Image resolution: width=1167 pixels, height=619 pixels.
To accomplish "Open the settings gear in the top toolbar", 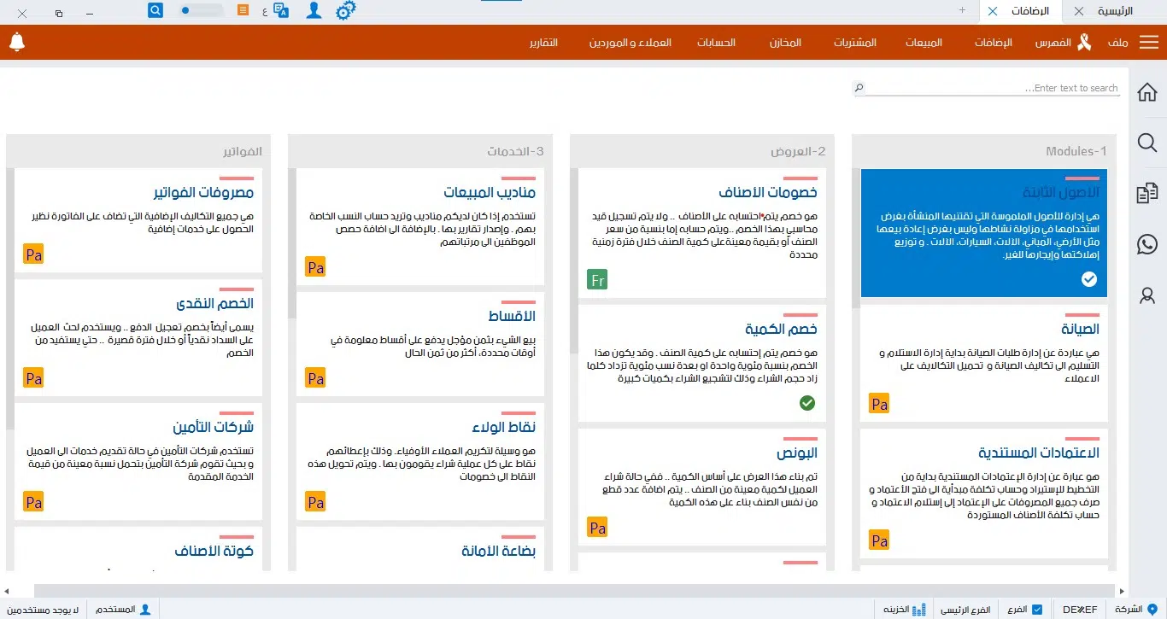I will [345, 11].
